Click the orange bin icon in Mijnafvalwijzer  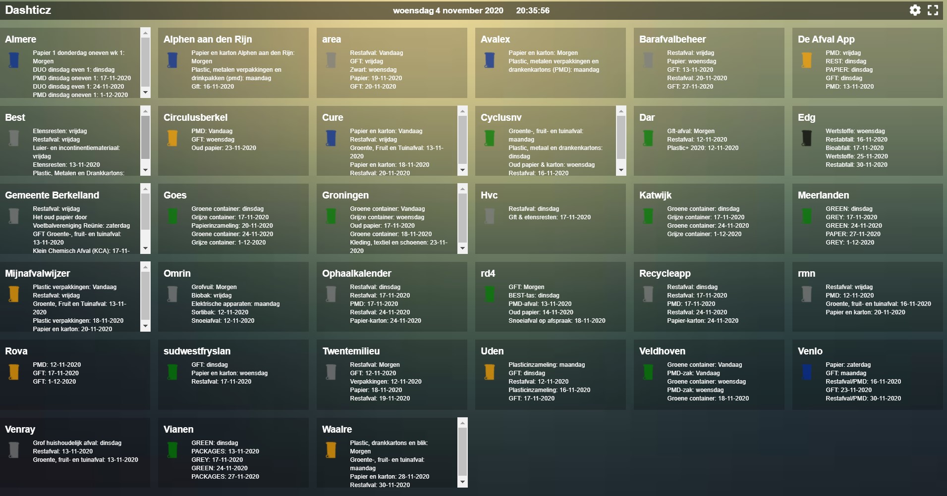tap(14, 294)
